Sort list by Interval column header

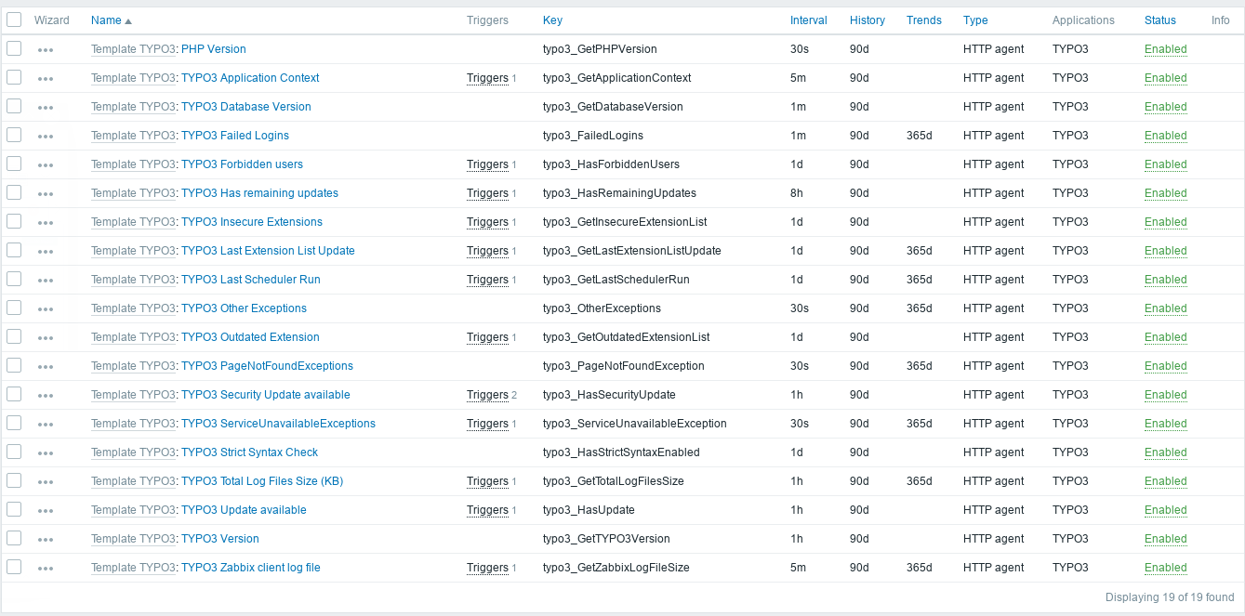(x=808, y=20)
